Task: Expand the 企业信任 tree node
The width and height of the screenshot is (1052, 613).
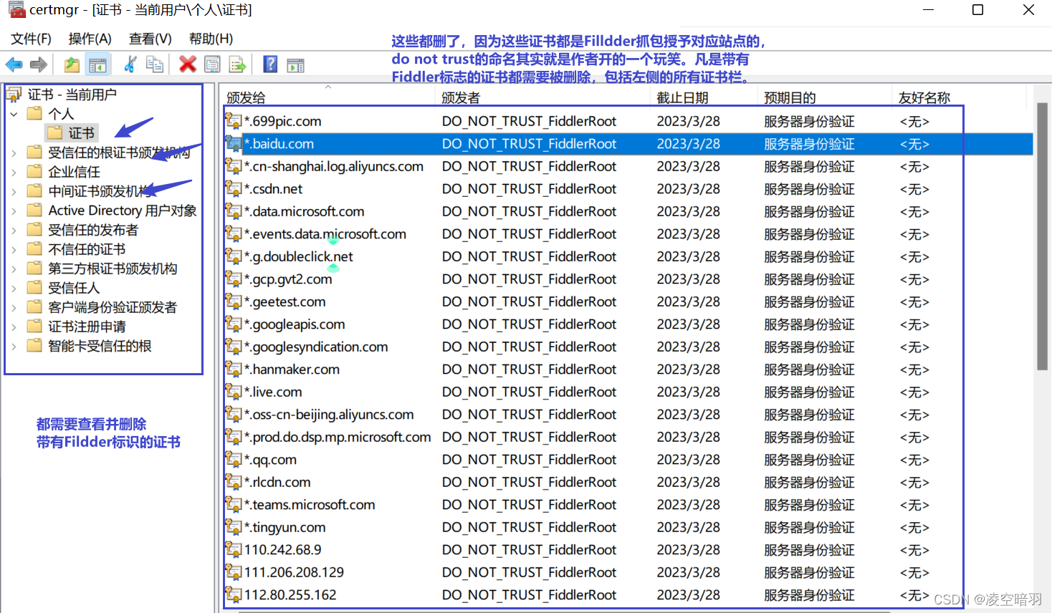Action: pyautogui.click(x=14, y=171)
